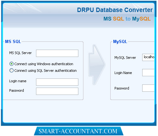Click the Login name label under MS SQL
The width and height of the screenshot is (158, 136).
18,81
